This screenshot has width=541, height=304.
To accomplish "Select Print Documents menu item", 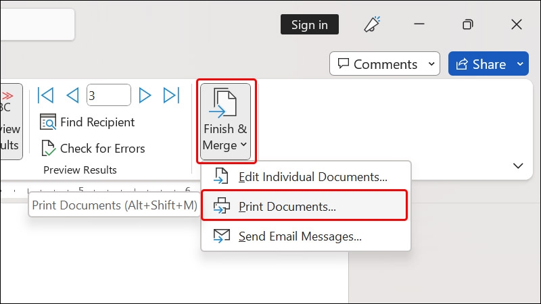I will 304,206.
